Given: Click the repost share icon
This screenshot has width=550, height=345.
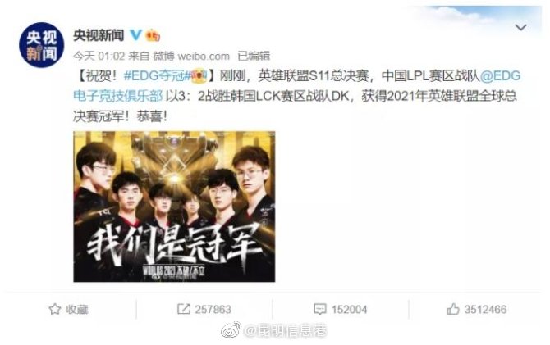Looking at the screenshot, I should pos(183,309).
